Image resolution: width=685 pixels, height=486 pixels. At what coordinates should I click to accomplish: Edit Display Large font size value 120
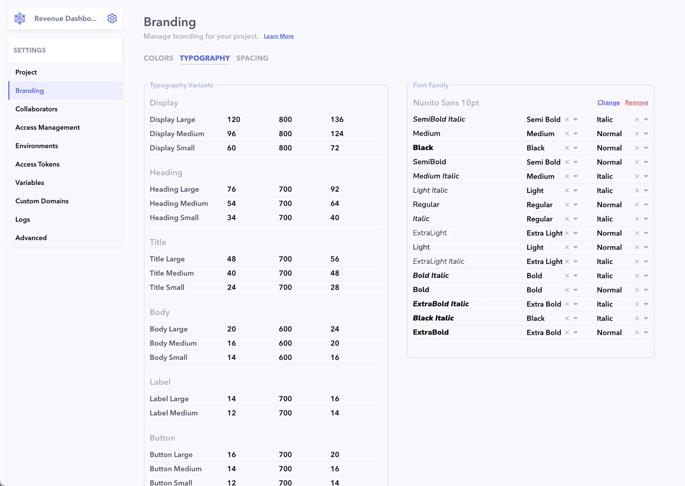(233, 119)
